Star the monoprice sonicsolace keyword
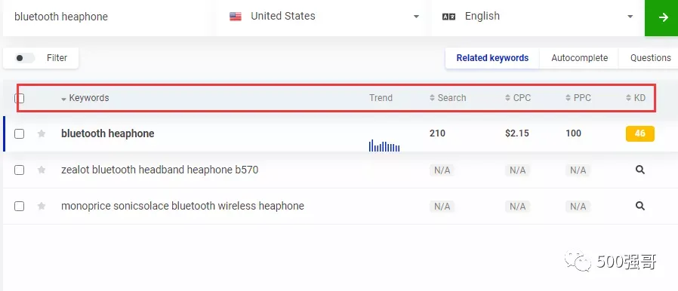The image size is (678, 291). click(x=42, y=207)
